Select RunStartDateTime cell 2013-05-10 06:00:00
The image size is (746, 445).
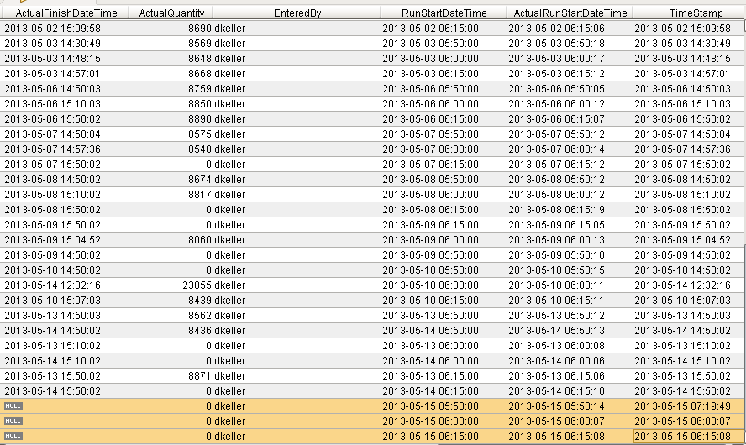click(x=444, y=285)
